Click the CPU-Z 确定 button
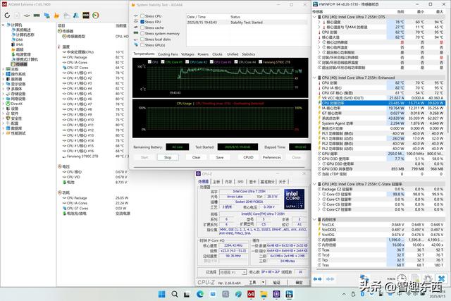The height and width of the screenshot is (301, 451). click(299, 282)
